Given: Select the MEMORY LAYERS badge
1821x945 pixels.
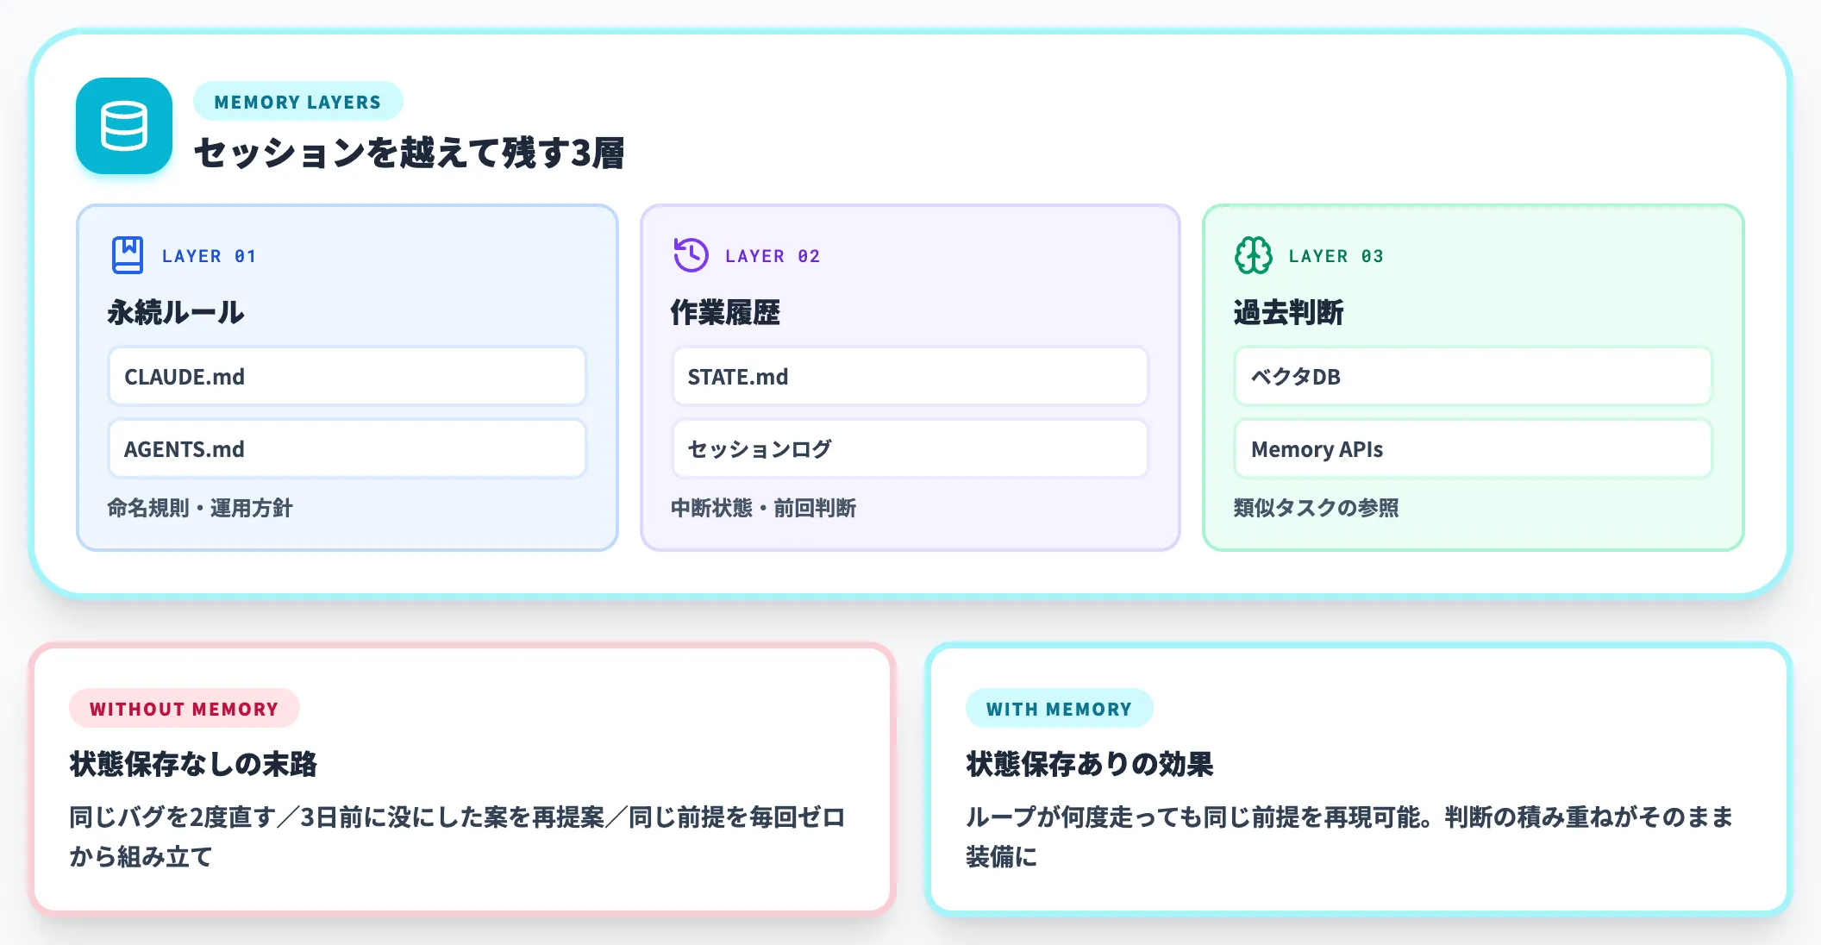Looking at the screenshot, I should click(x=297, y=102).
